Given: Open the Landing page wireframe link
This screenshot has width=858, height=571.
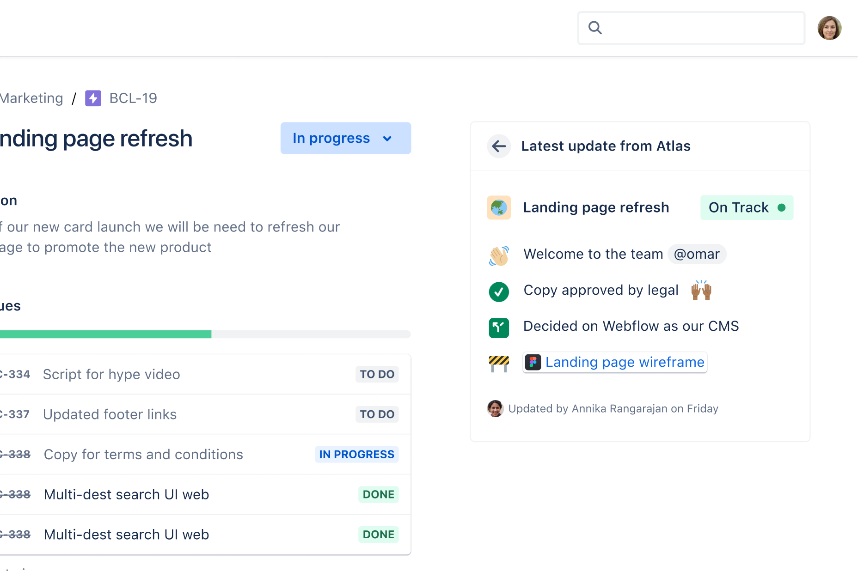Looking at the screenshot, I should point(624,362).
